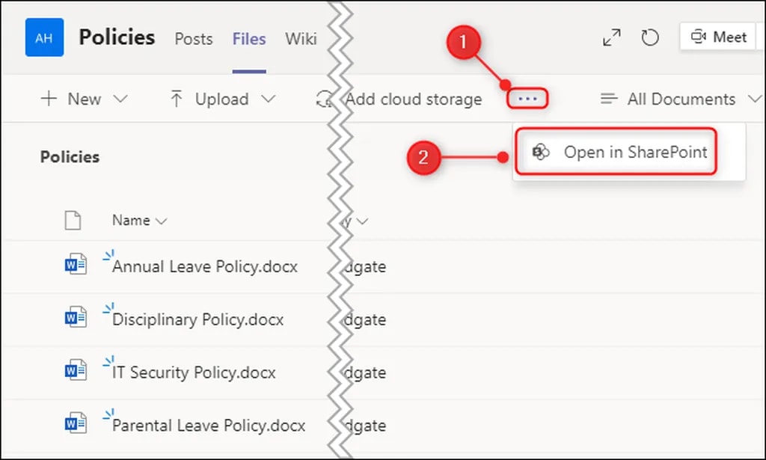The height and width of the screenshot is (460, 766).
Task: Switch to the Wiki tab
Action: point(301,38)
